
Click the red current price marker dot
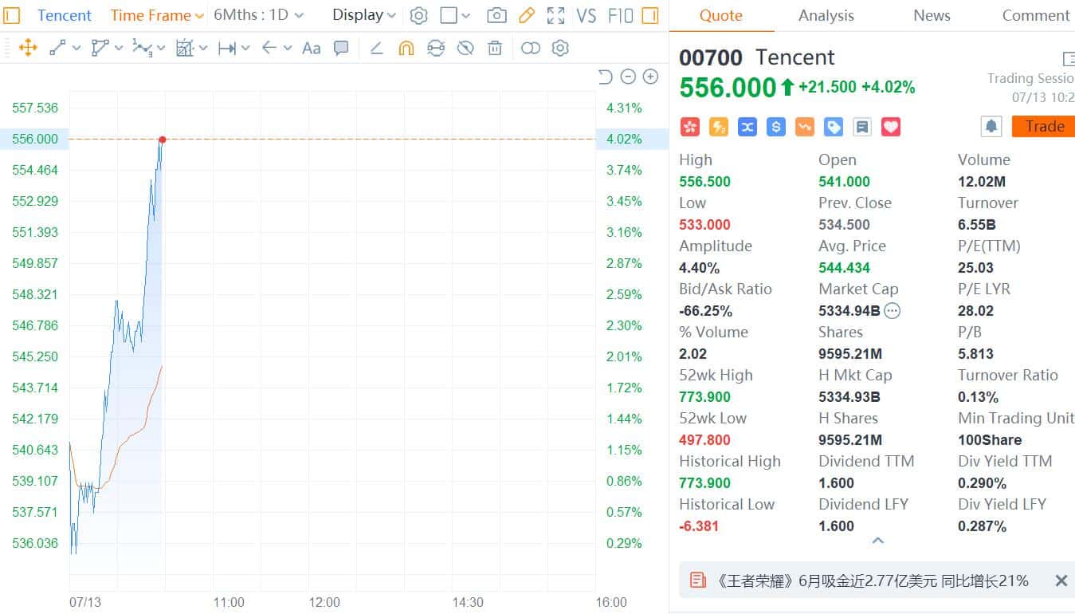click(x=163, y=140)
